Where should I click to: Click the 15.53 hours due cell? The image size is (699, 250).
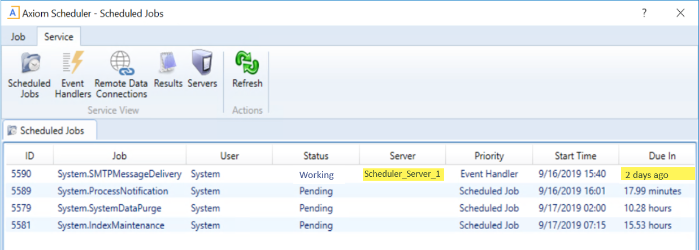(x=648, y=226)
